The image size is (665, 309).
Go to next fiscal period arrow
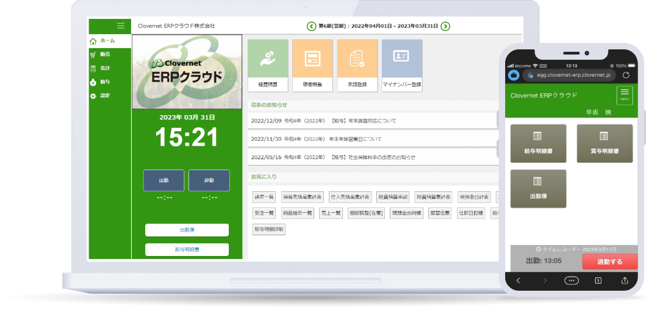tap(445, 26)
